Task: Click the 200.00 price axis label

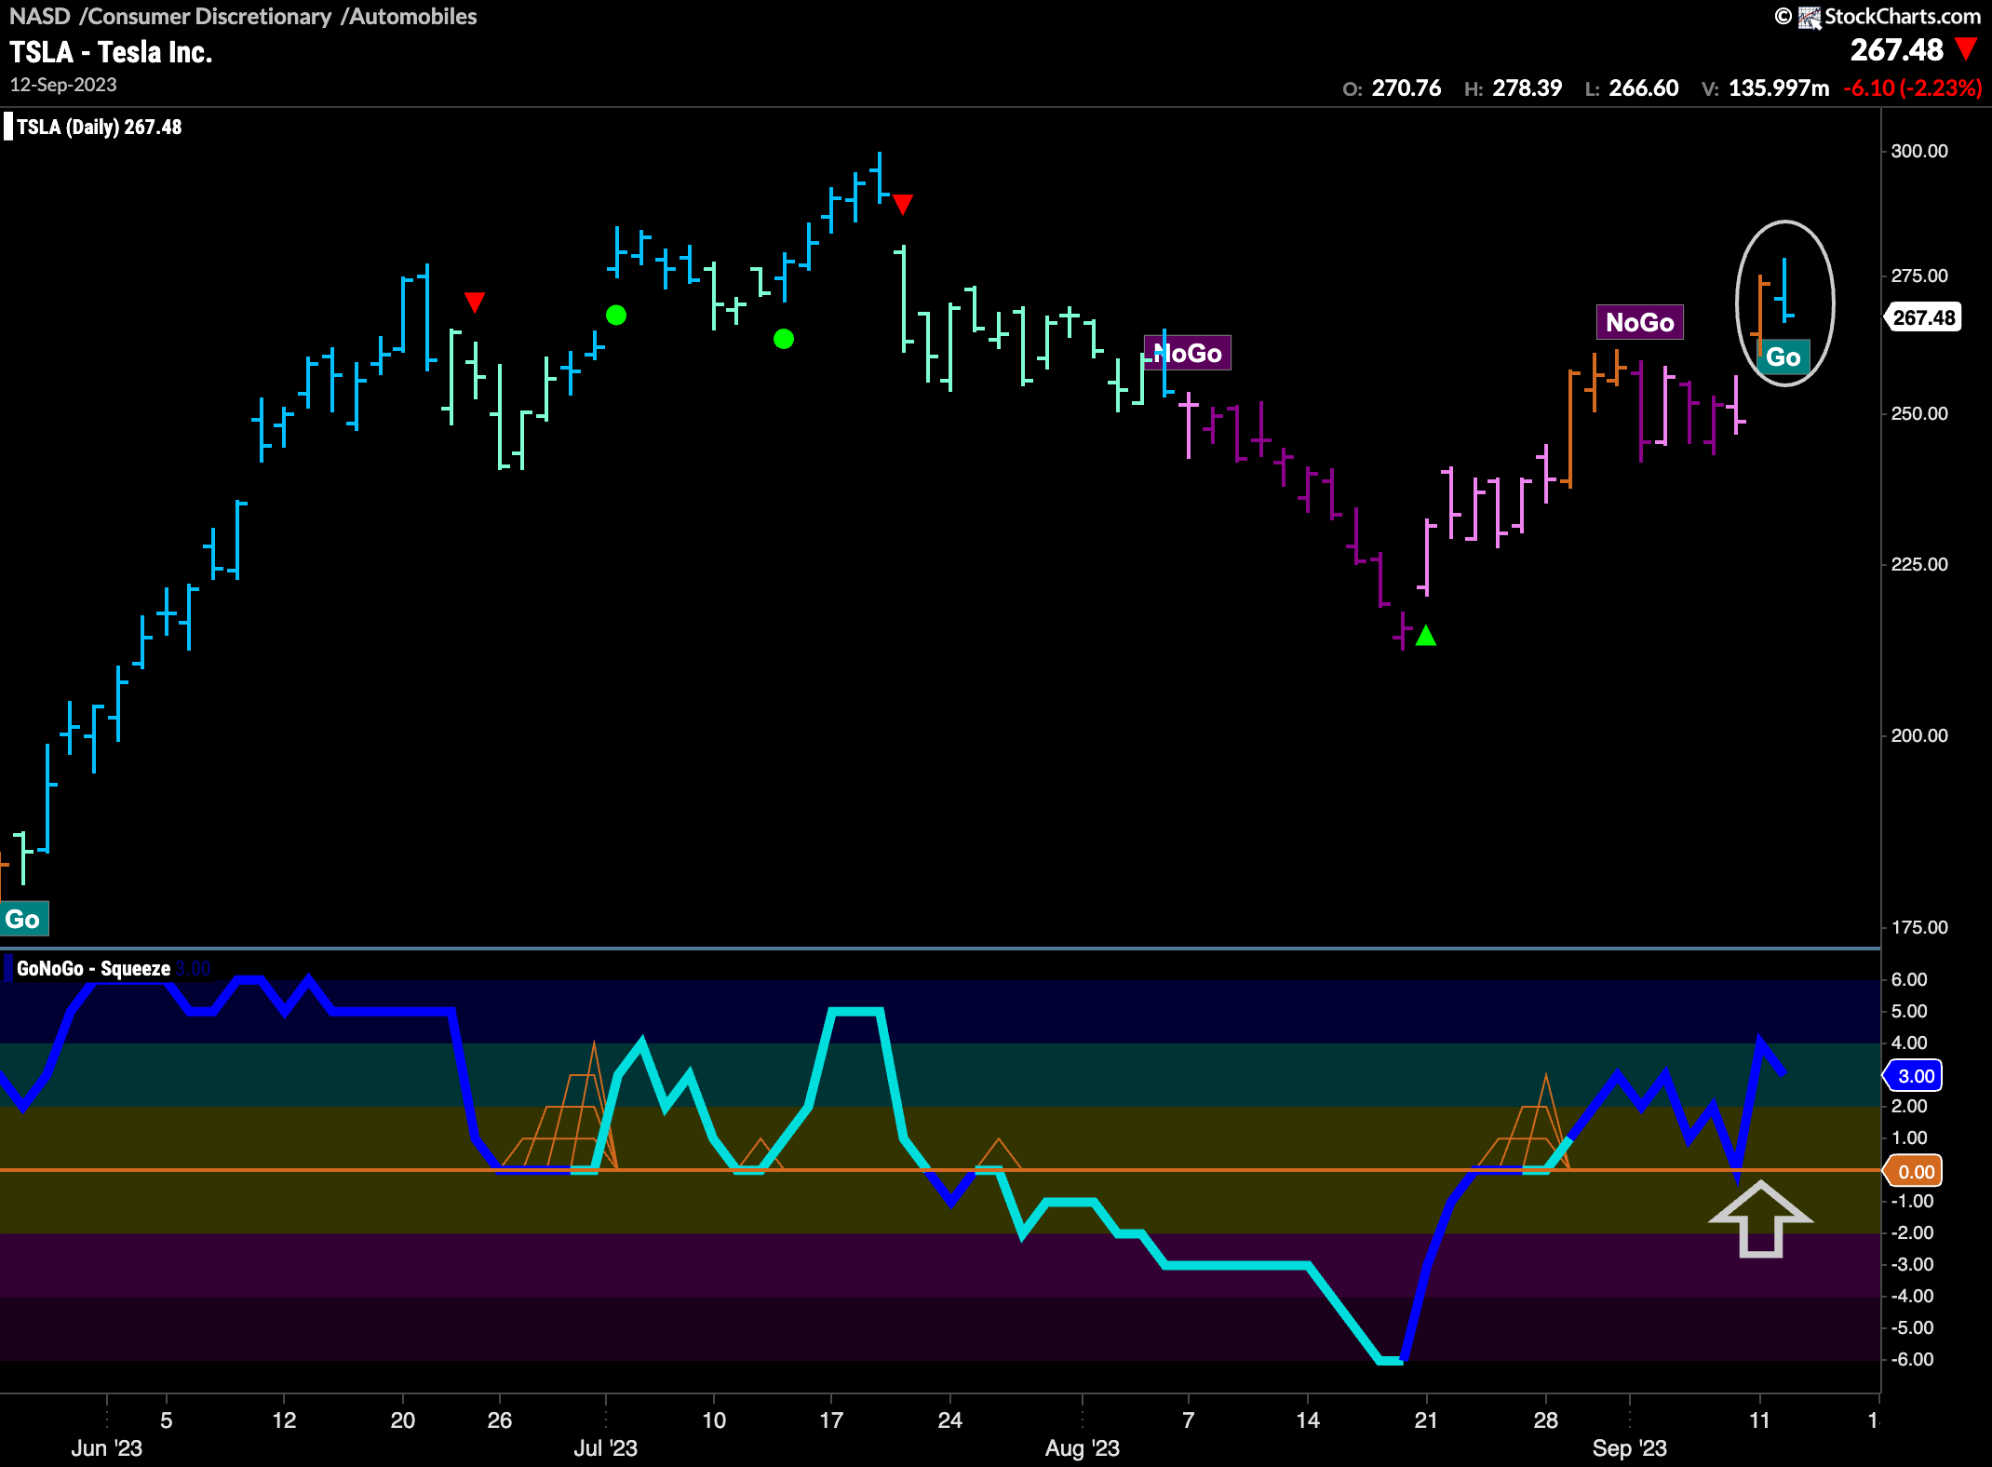Action: click(x=1919, y=735)
